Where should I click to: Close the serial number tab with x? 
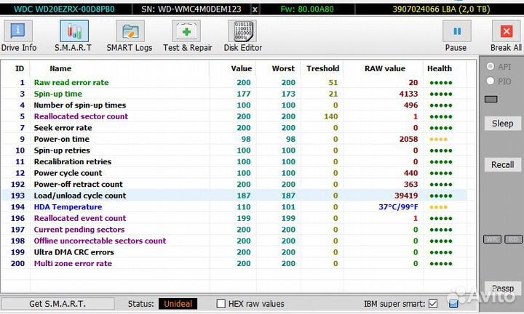[x=255, y=9]
